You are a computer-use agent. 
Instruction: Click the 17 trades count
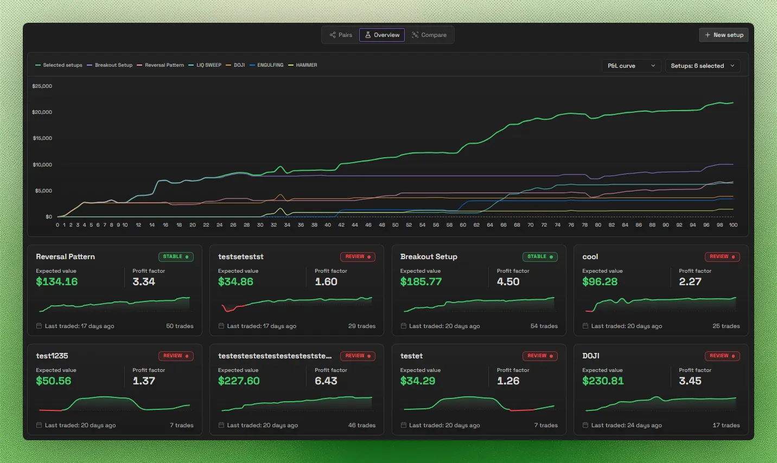click(727, 426)
